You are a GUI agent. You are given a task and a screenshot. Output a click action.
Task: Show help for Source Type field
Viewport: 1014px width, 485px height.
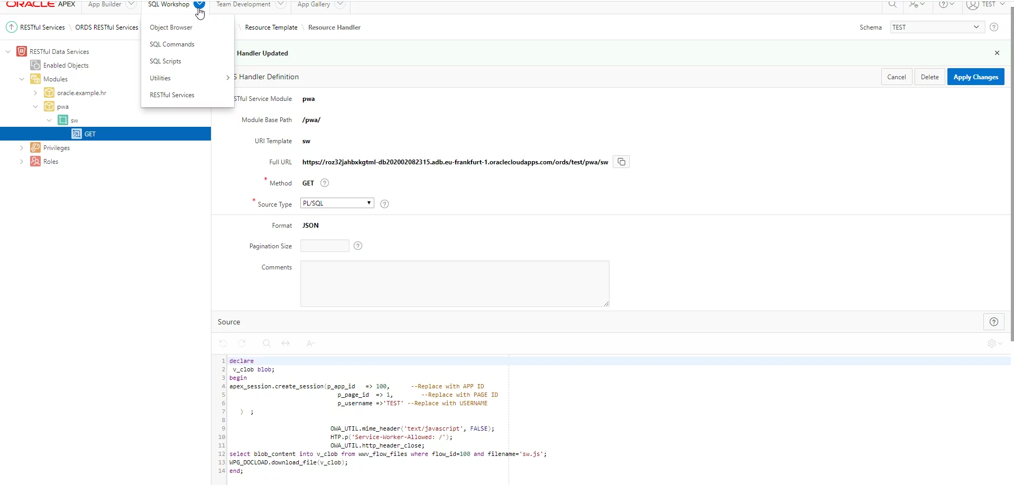click(384, 204)
